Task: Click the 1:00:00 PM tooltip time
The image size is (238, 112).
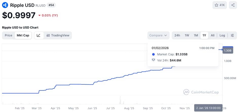Action: click(x=207, y=48)
